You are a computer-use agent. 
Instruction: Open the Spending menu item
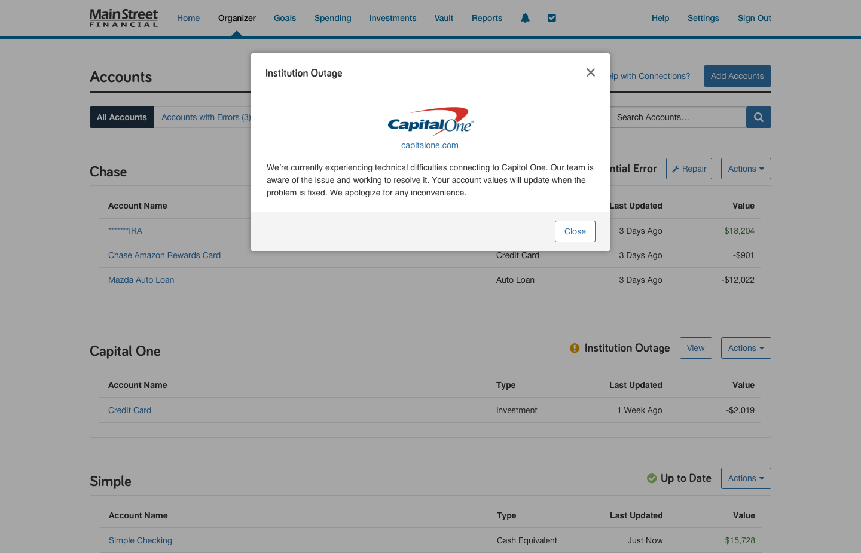(333, 18)
